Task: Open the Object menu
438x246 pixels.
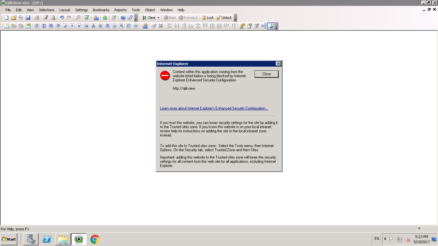Action: click(150, 10)
